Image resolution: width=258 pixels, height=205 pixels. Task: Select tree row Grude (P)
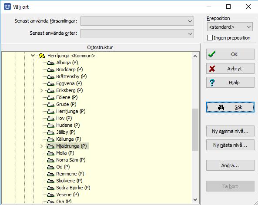coord(66,104)
